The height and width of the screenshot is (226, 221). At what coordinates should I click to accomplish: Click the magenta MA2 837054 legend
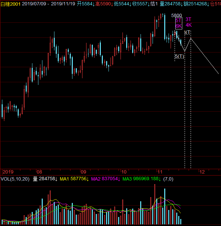click(x=105, y=179)
